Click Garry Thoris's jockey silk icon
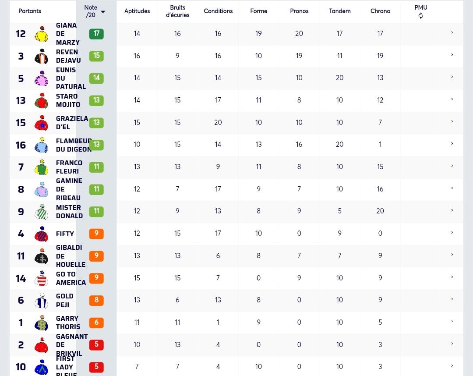Viewport: 473px width, 376px height. (x=42, y=323)
